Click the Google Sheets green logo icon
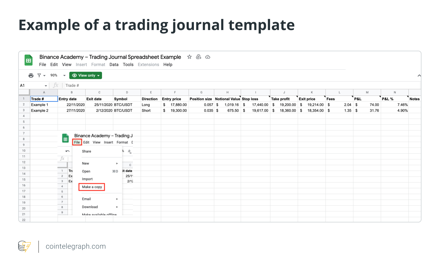Screen dimensions: 440x271 point(29,60)
